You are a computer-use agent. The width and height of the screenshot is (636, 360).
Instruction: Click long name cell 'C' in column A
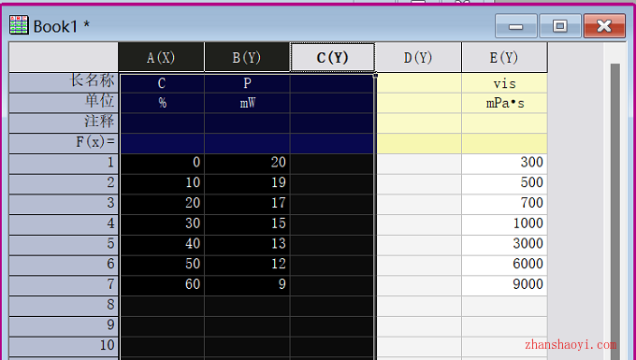(x=162, y=83)
